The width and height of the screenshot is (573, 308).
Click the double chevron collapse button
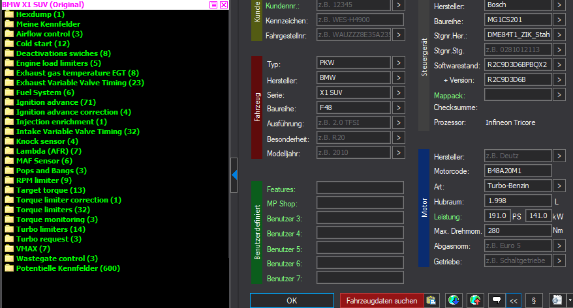tap(514, 300)
